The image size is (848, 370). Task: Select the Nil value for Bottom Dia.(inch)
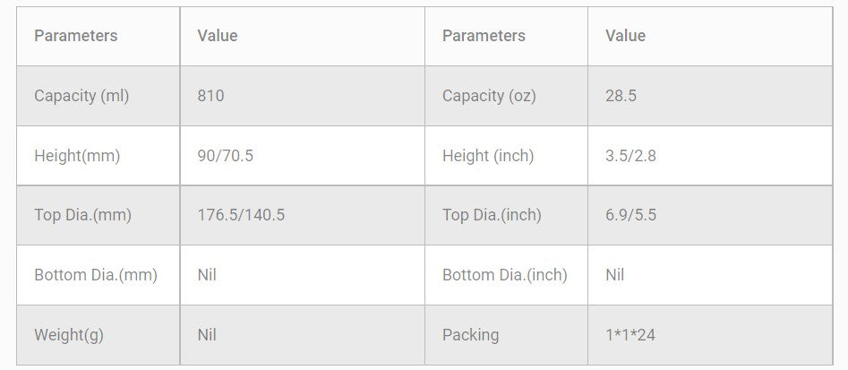(x=615, y=275)
